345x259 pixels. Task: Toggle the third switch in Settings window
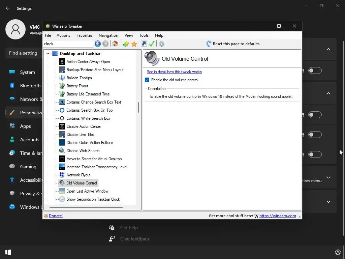pyautogui.click(x=315, y=135)
